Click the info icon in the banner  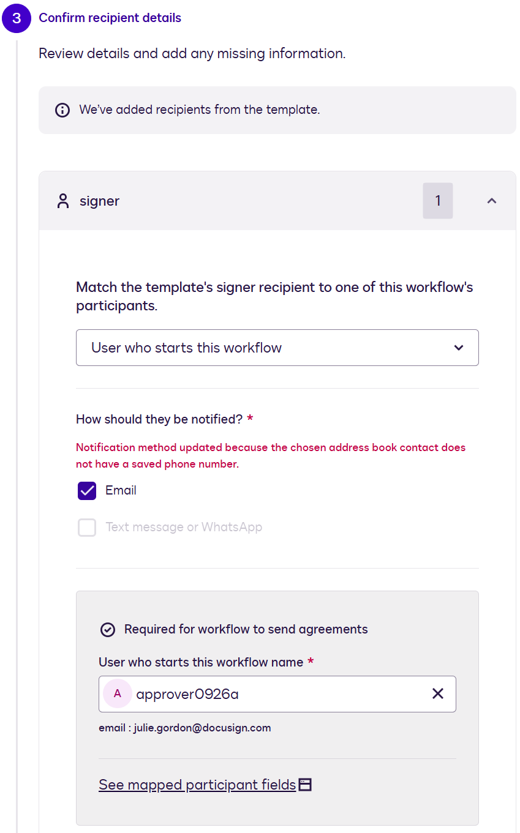point(62,110)
